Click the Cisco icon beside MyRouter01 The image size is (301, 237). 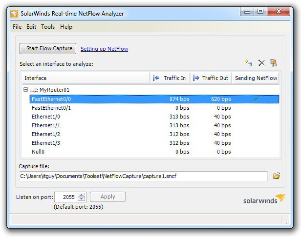coord(34,90)
